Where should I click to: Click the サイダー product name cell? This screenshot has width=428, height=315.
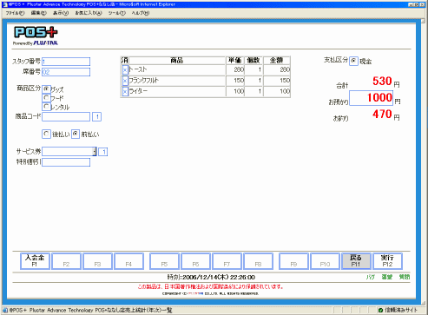pyautogui.click(x=177, y=92)
